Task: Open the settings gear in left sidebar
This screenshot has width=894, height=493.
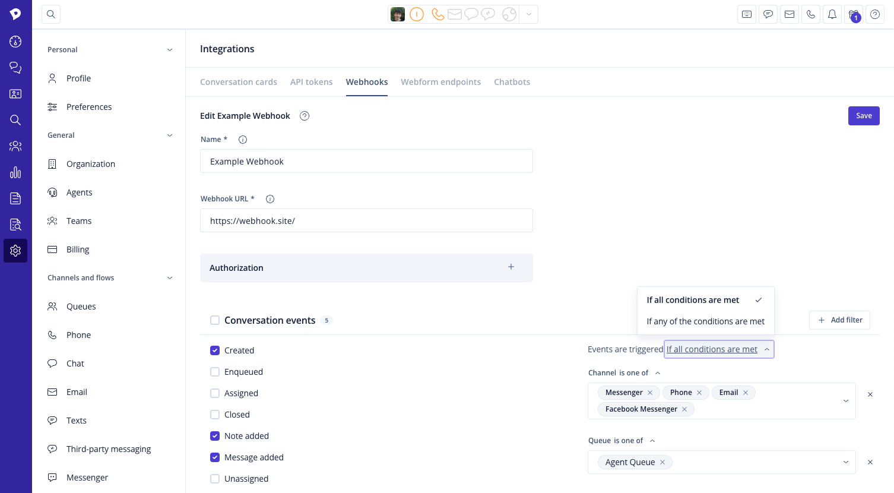Action: click(15, 251)
